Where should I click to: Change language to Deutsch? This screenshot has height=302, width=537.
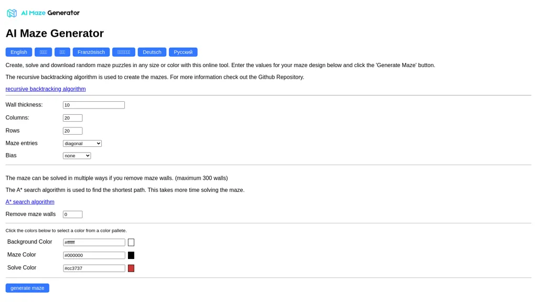pos(152,52)
